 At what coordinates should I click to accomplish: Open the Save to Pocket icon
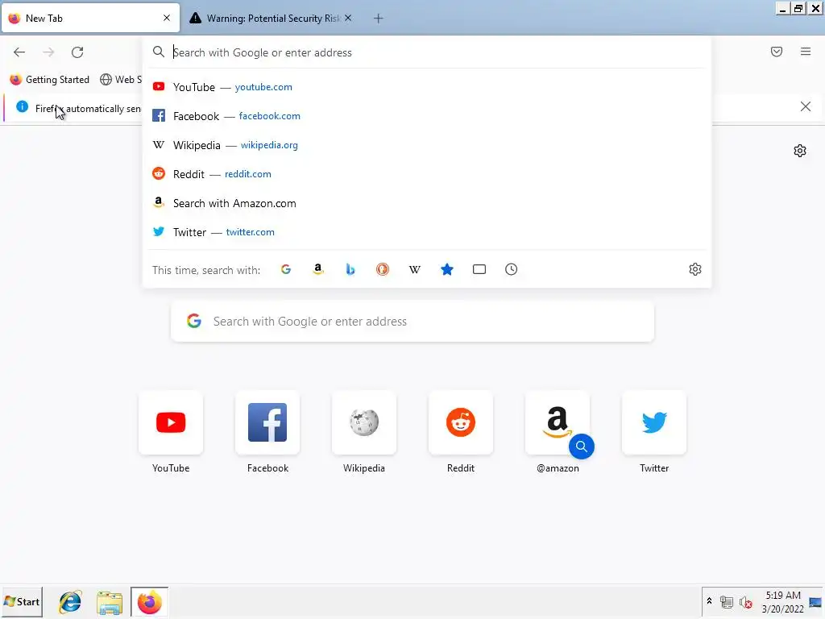(x=777, y=52)
